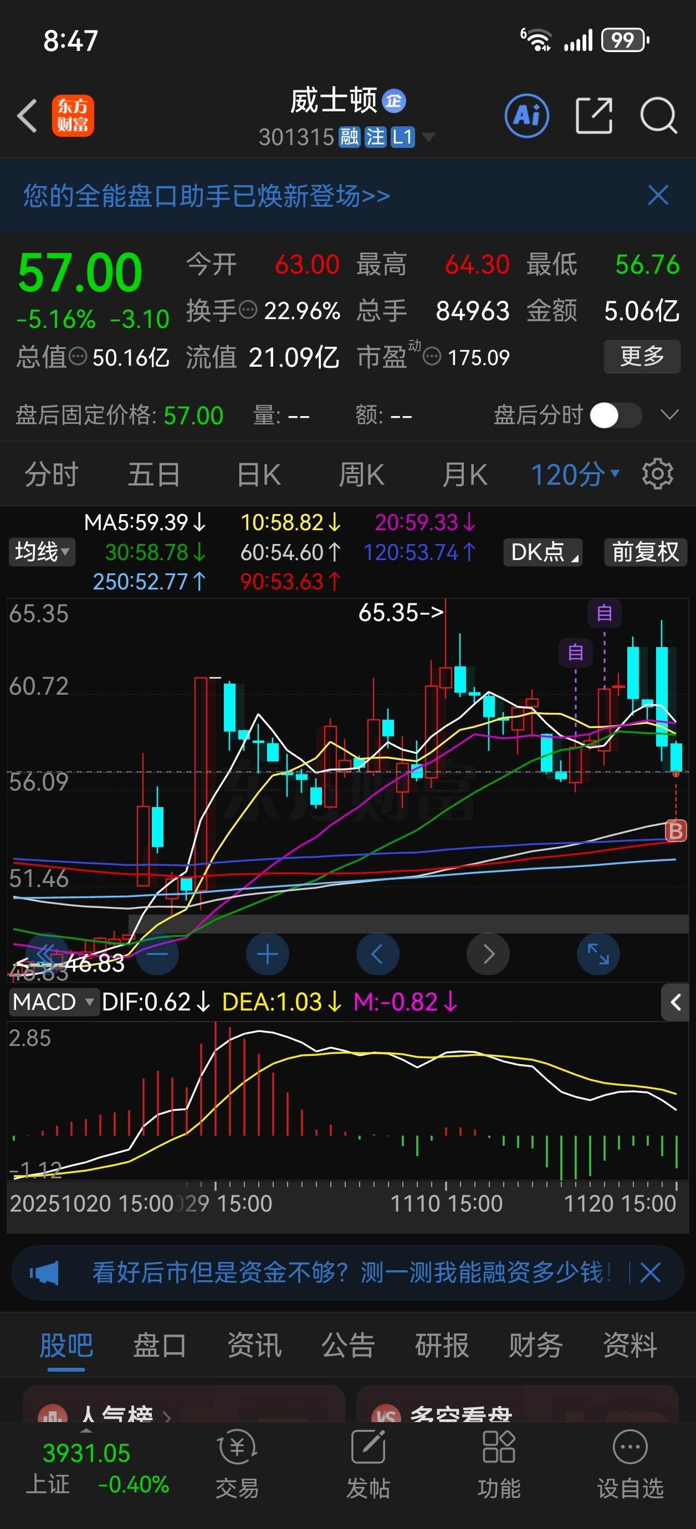Select the 财务 tab
Image resolution: width=696 pixels, height=1529 pixels.
(x=536, y=1345)
